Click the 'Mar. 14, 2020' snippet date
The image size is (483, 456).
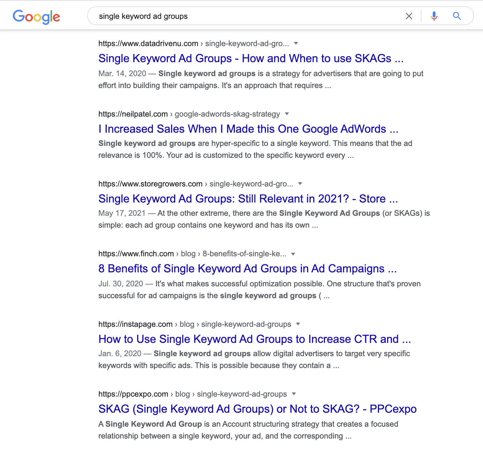[122, 74]
